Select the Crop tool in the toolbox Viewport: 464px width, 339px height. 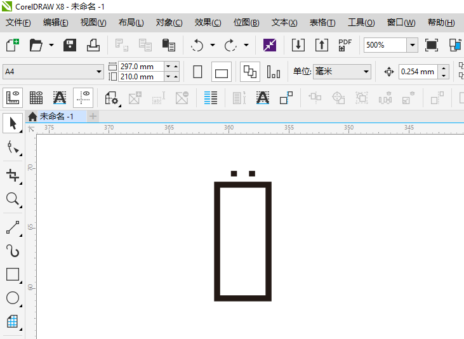[12, 175]
